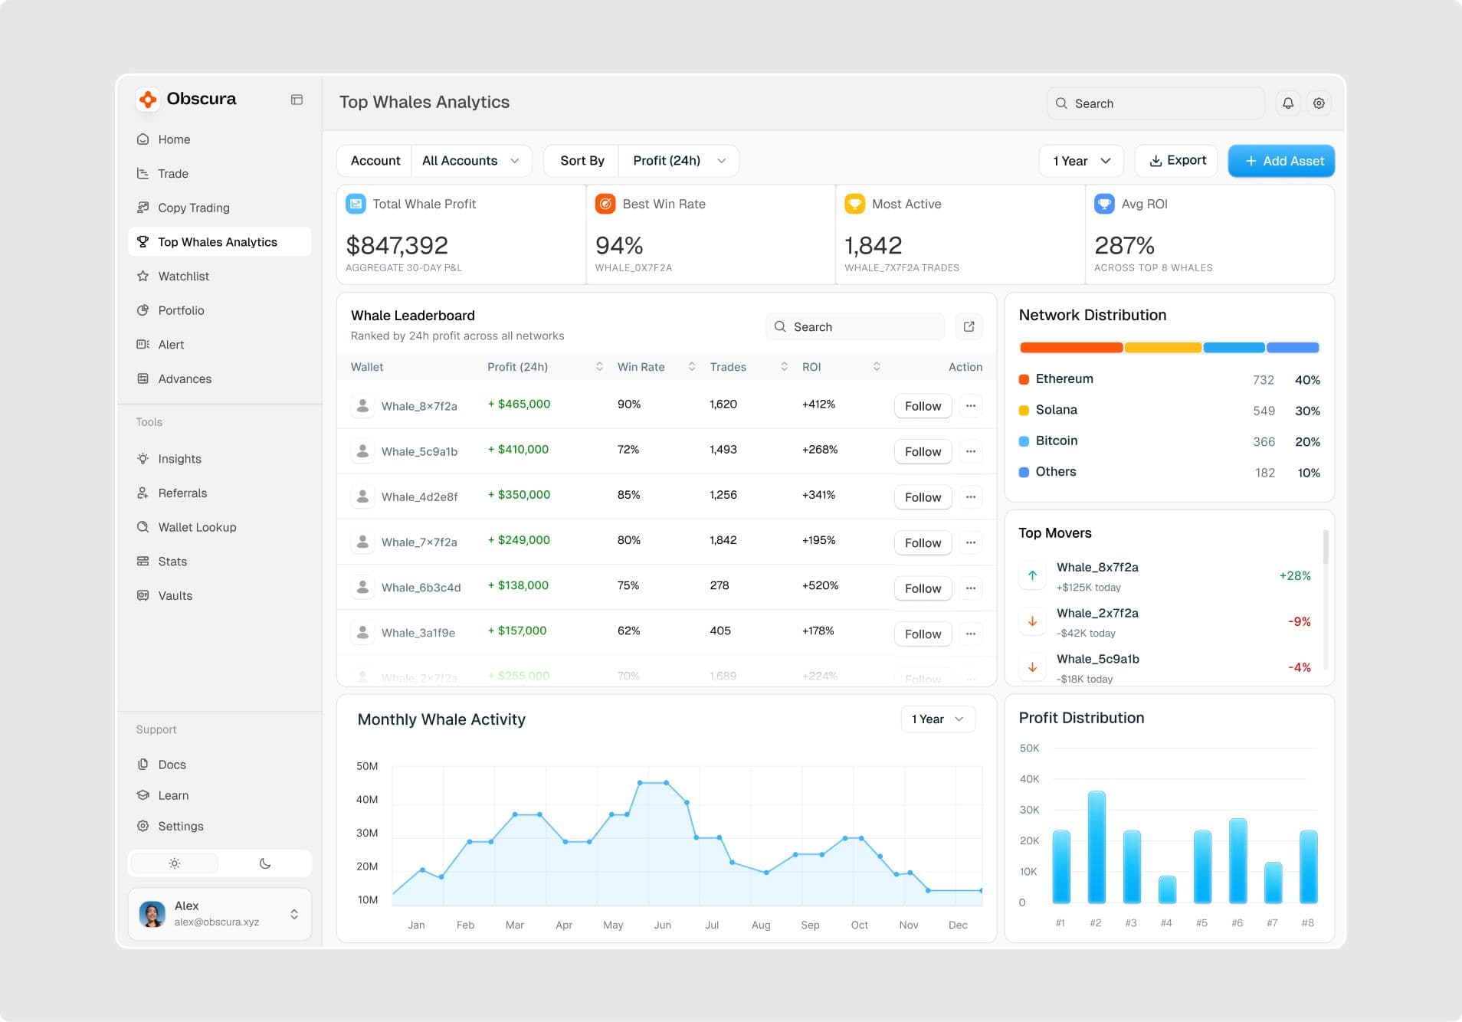Follow Whale_5c9a1b
The image size is (1462, 1022).
point(923,451)
